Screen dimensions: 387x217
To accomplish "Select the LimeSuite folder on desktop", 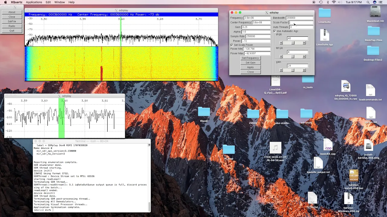I will [x=324, y=13].
